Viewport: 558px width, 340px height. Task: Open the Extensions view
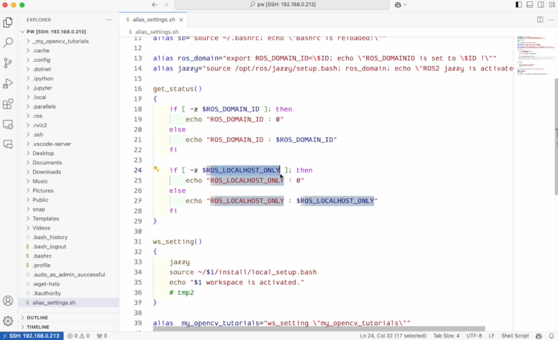(8, 104)
